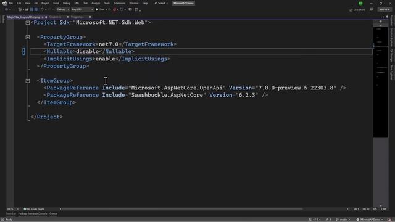Click the restart/refresh toolbar icon
Viewport: 395px width, 222px height.
(122, 10)
